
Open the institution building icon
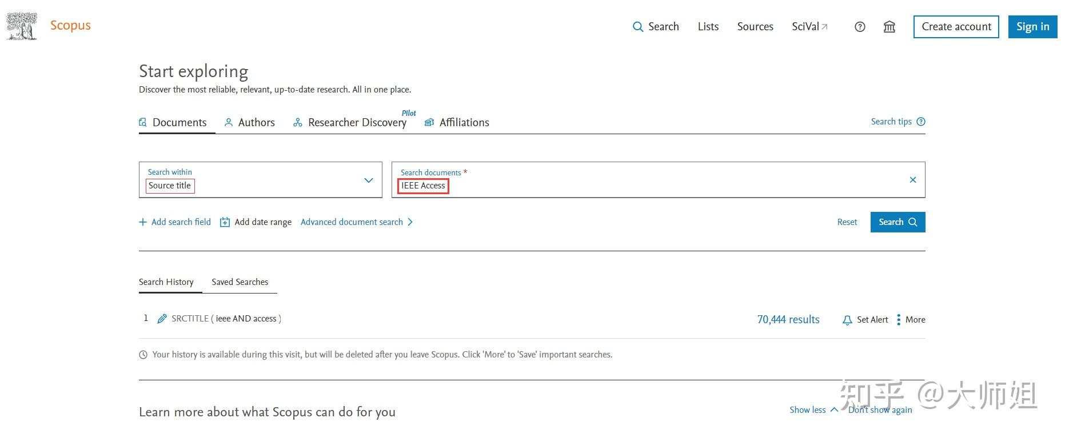(890, 27)
